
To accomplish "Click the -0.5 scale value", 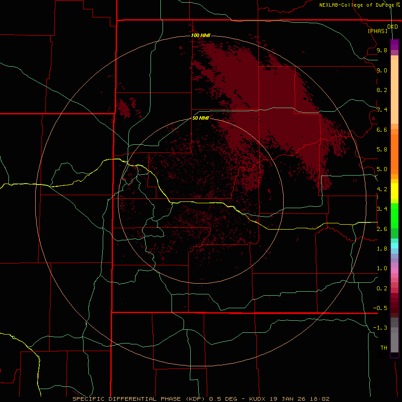I will (380, 308).
